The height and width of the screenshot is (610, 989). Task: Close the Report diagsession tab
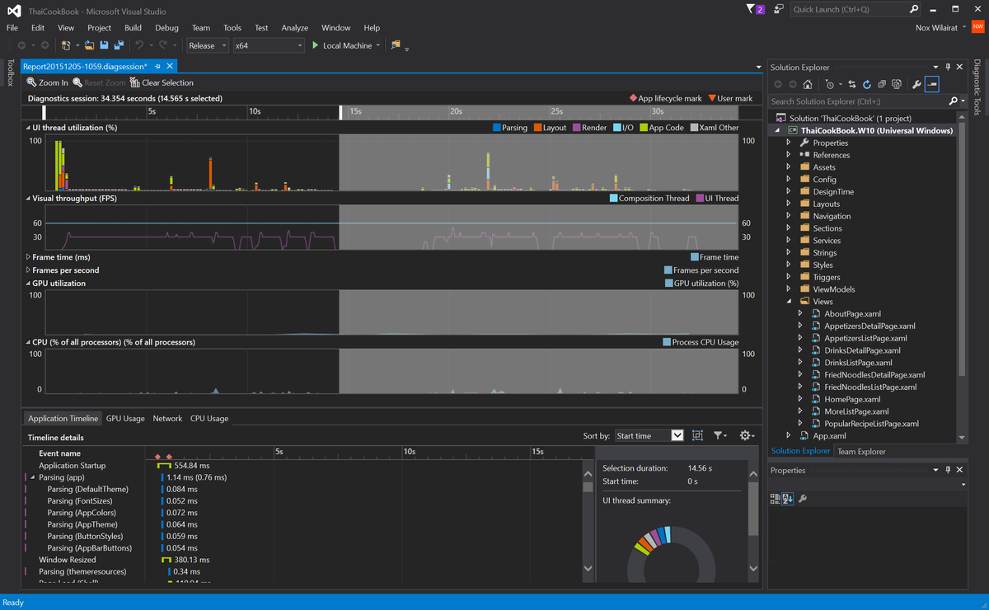(x=170, y=66)
